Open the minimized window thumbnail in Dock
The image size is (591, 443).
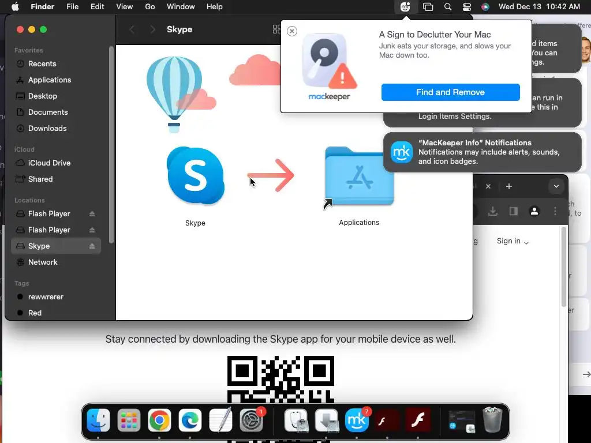[462, 421]
